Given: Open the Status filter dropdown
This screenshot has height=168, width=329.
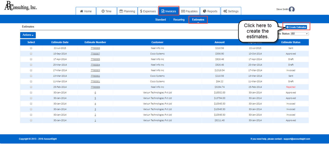Looking at the screenshot, I should point(300,34).
